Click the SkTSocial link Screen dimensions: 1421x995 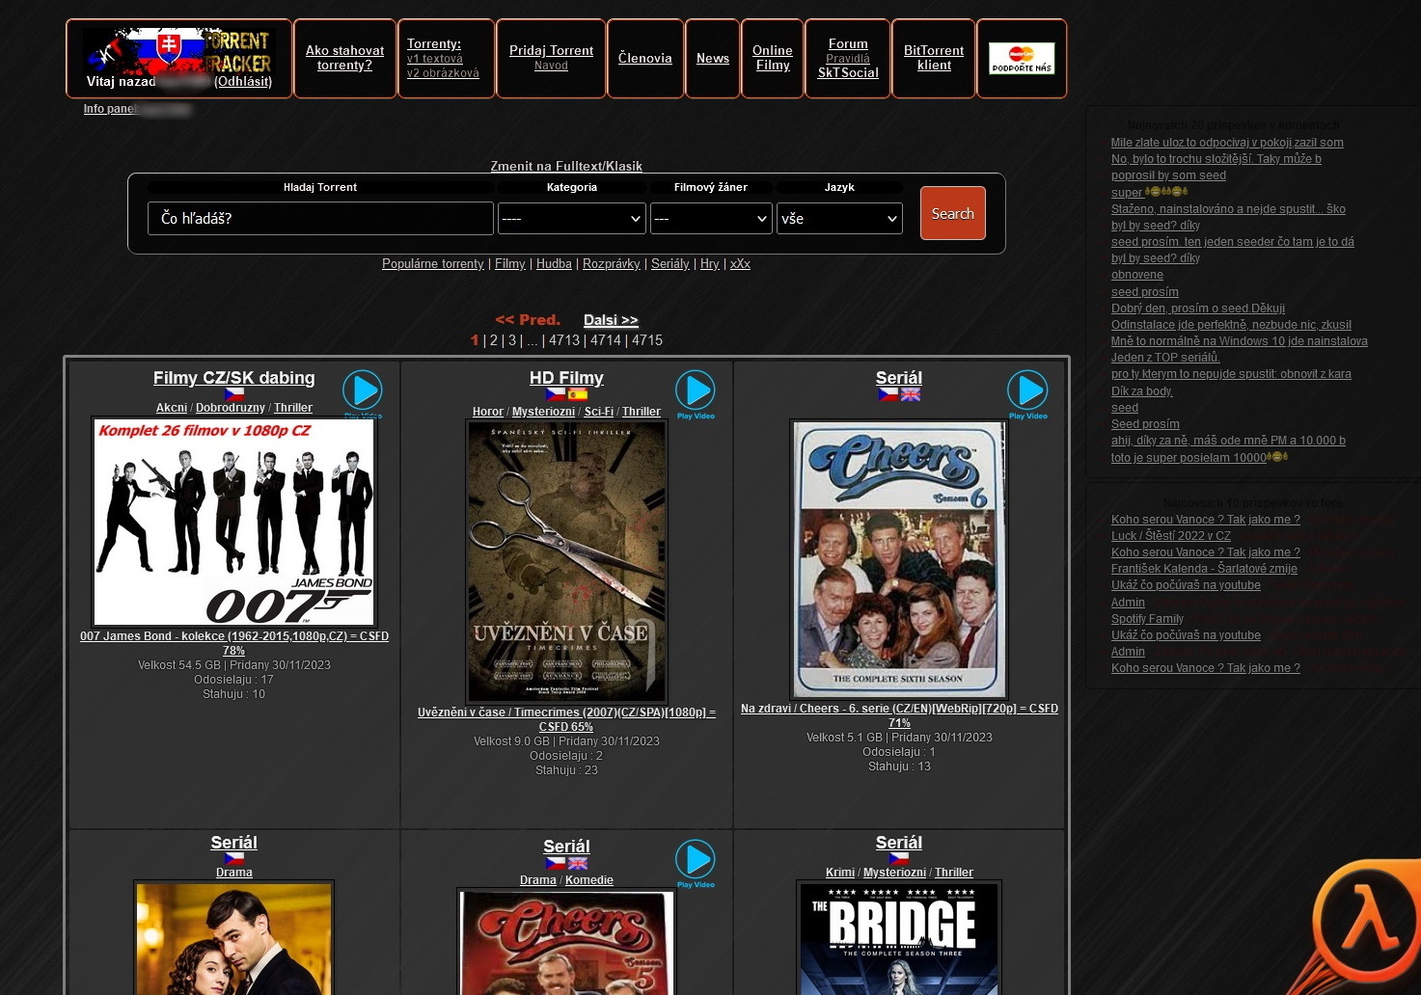(x=848, y=72)
